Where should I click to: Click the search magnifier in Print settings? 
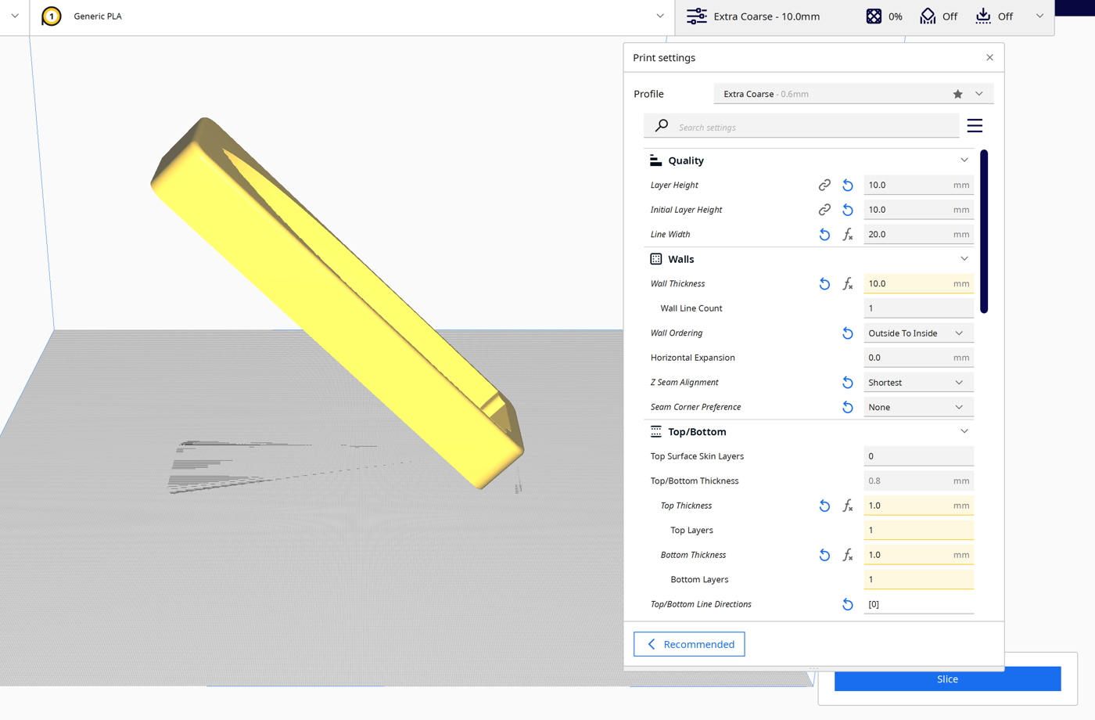coord(659,126)
